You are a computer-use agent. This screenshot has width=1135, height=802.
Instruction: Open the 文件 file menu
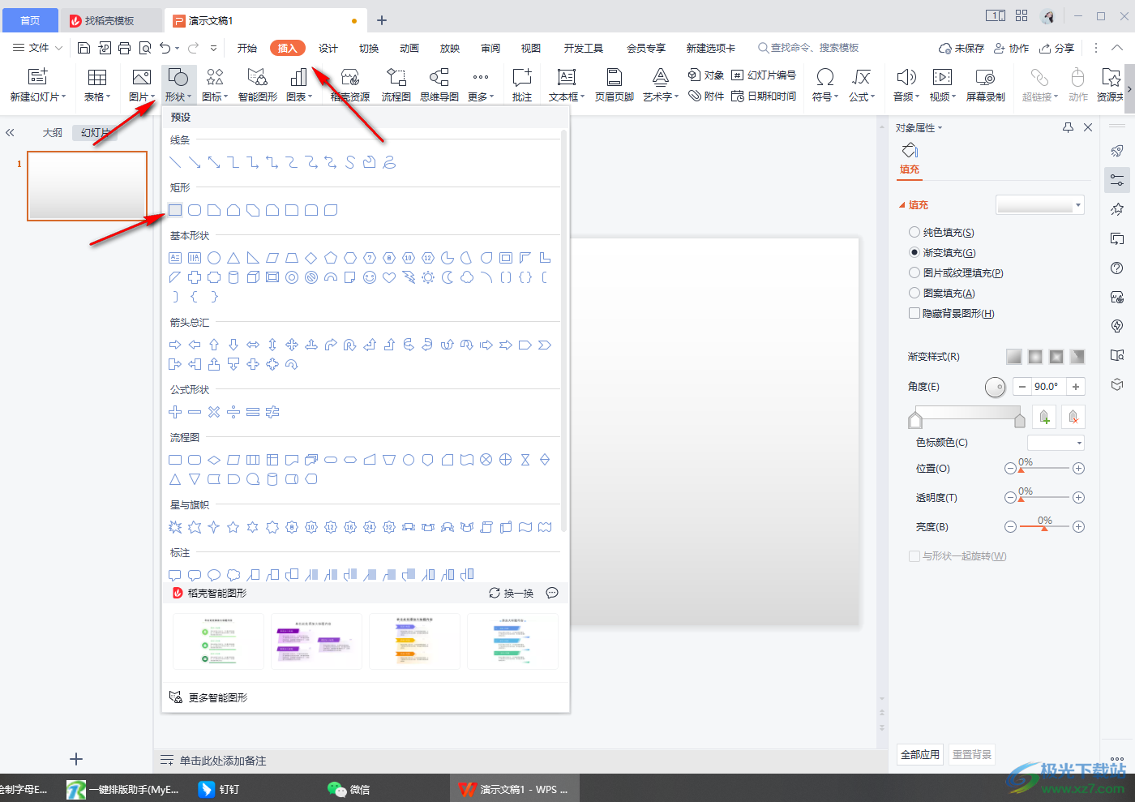click(x=37, y=48)
